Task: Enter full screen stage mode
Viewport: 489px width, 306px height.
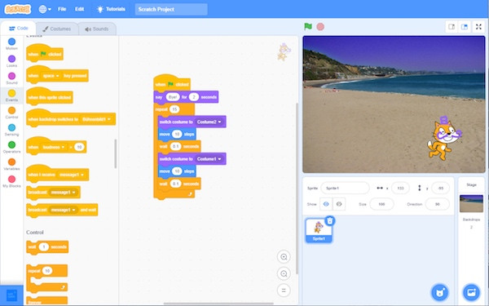Action: [x=478, y=27]
